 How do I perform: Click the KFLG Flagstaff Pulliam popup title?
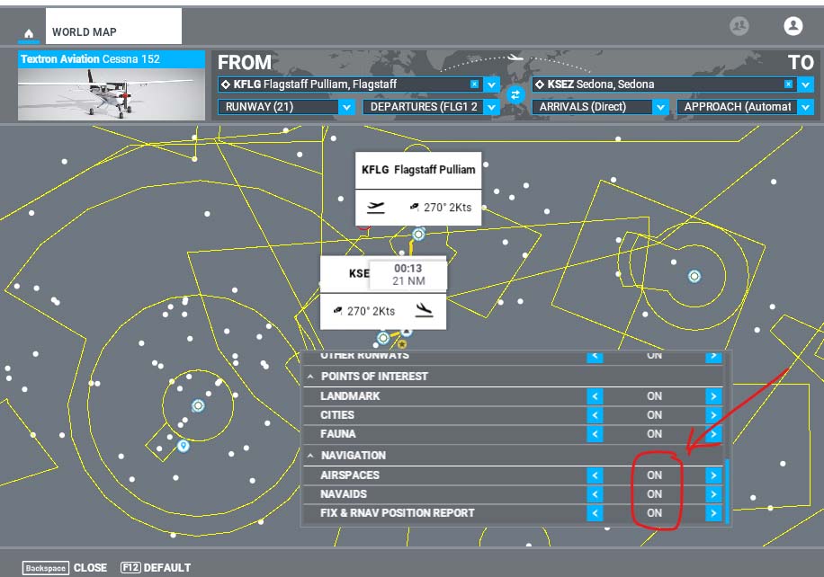418,170
